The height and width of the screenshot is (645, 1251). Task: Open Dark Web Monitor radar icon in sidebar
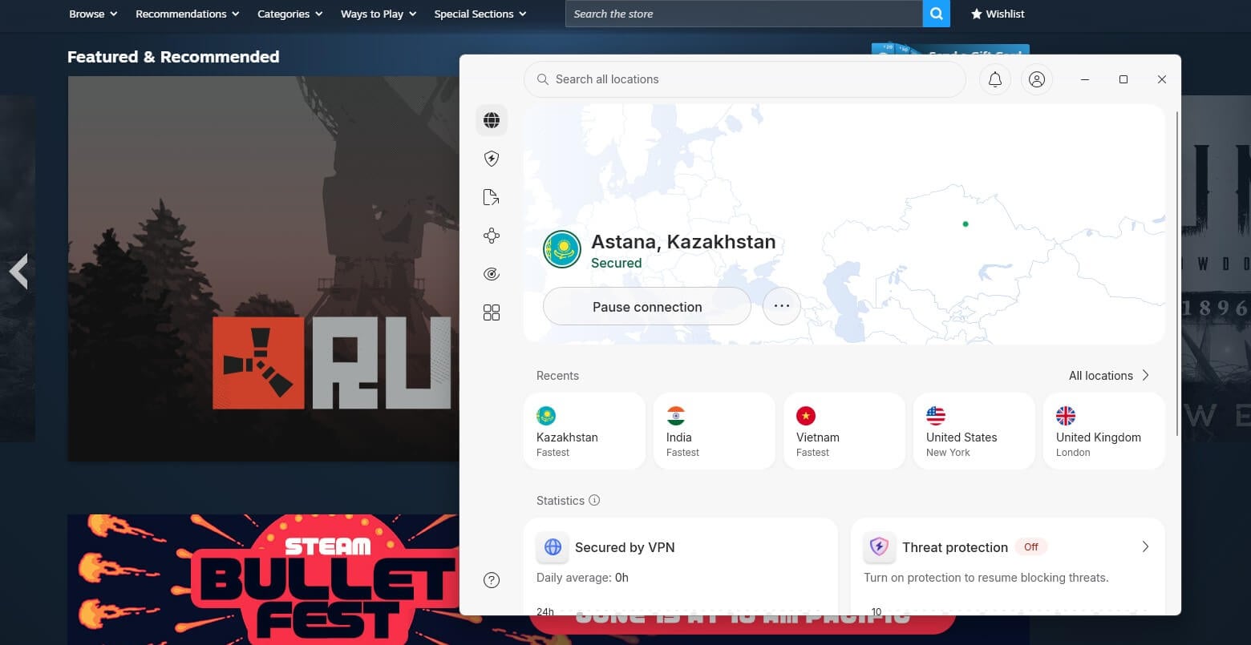pyautogui.click(x=492, y=274)
